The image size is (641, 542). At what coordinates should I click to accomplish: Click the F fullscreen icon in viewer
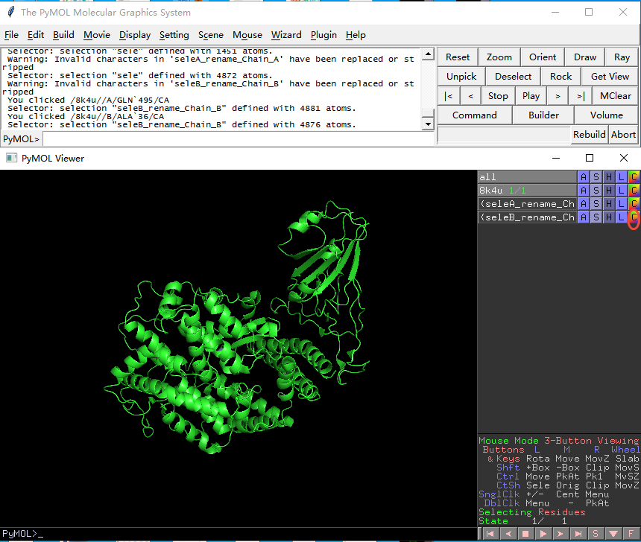631,534
